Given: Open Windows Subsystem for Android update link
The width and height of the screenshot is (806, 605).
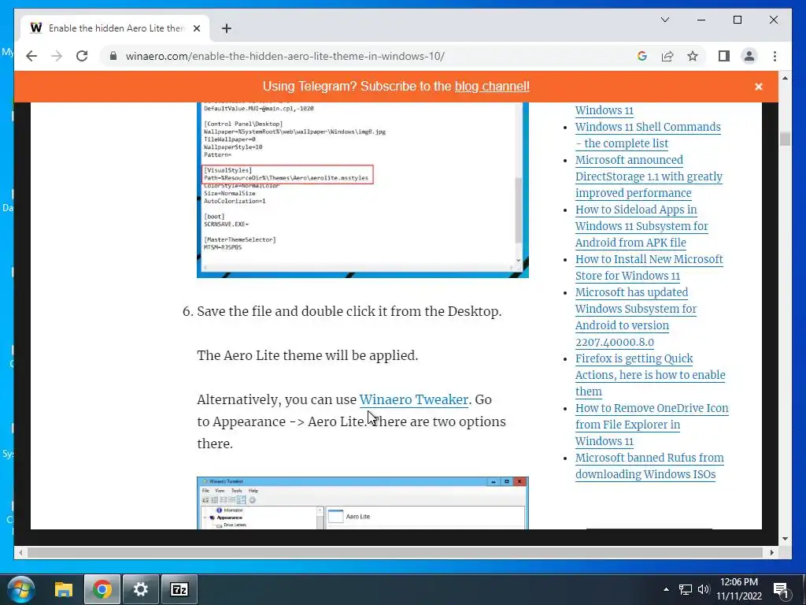Looking at the screenshot, I should (636, 317).
